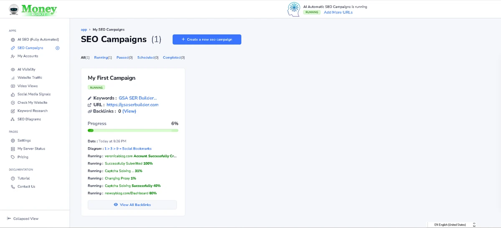Screen dimensions: 501x228
Task: Open Check My Website page
Action: click(33, 103)
